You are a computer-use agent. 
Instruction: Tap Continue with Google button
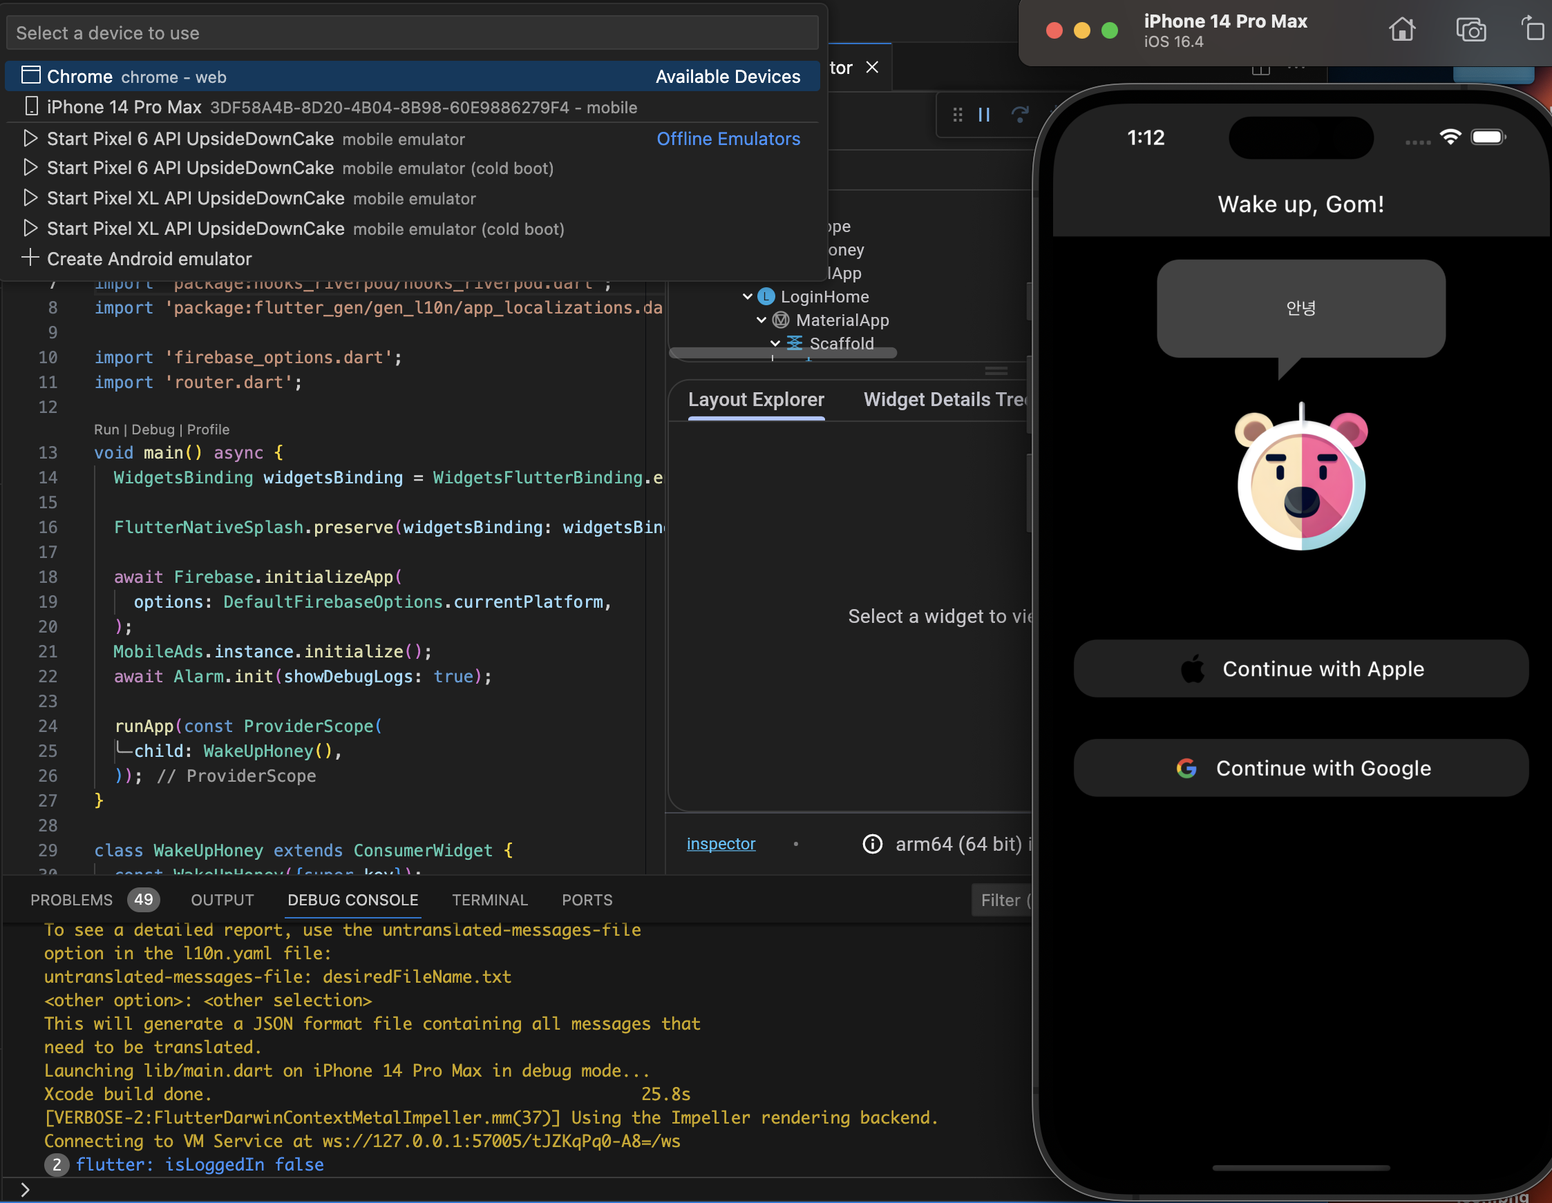[1300, 769]
